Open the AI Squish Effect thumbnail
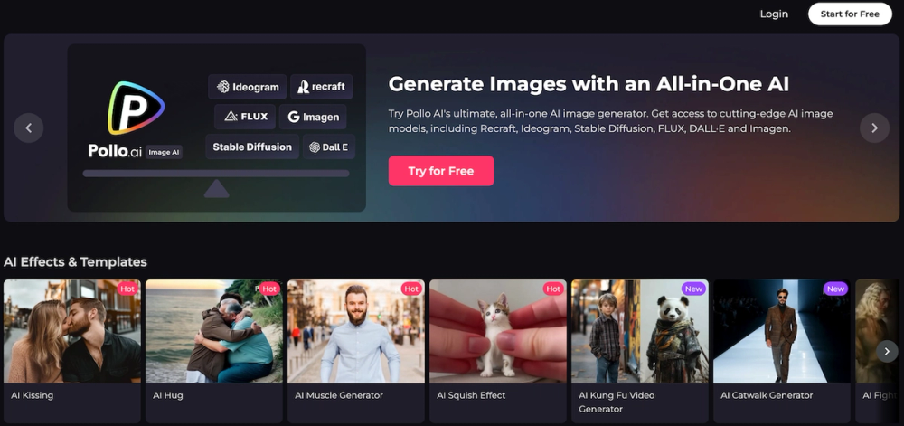904x426 pixels. pyautogui.click(x=498, y=331)
